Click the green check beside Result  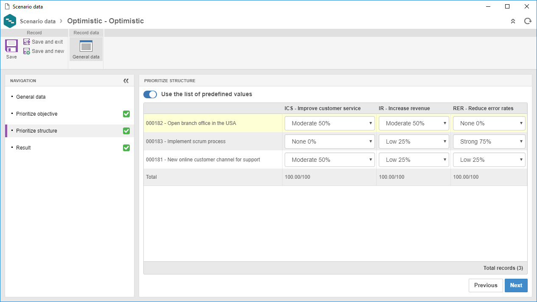[x=126, y=148]
